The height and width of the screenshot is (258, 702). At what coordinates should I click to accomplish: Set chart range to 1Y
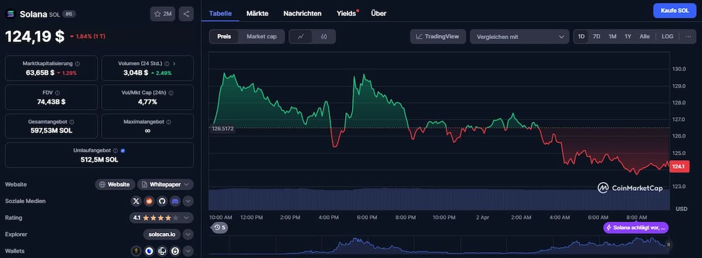tap(628, 36)
